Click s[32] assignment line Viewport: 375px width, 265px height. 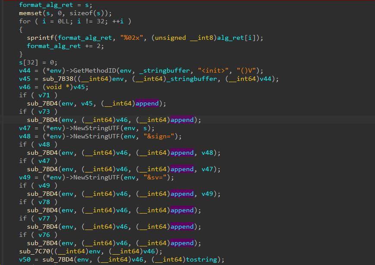pyautogui.click(x=38, y=63)
